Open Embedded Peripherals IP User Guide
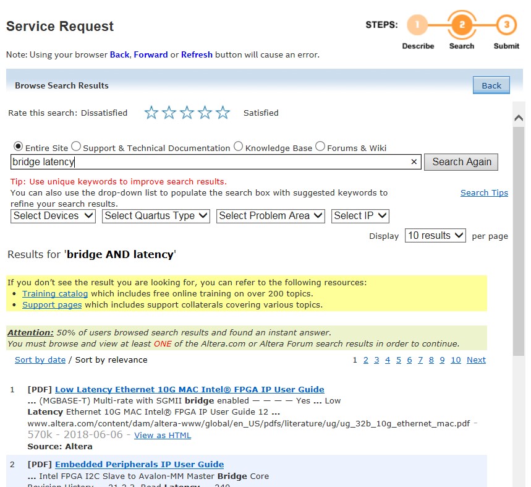531x487 pixels. point(140,464)
